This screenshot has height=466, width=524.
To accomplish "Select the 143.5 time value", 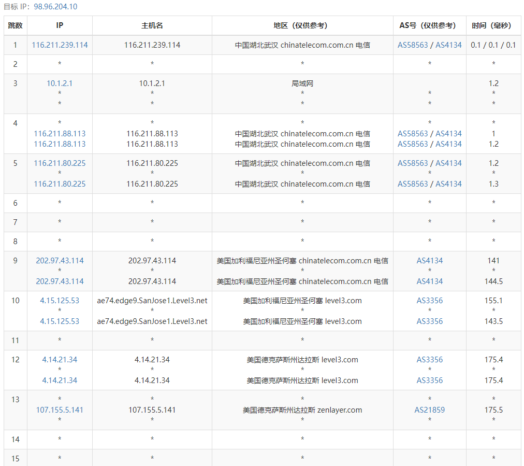I will point(493,321).
